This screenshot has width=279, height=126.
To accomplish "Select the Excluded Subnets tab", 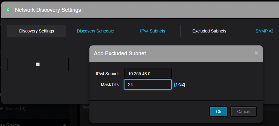I will [x=209, y=31].
